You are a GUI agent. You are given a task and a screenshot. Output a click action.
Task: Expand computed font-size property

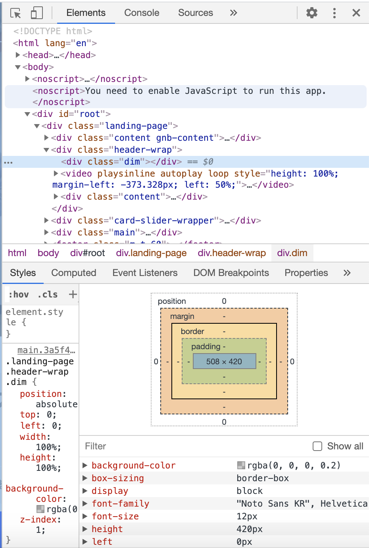[x=85, y=516]
